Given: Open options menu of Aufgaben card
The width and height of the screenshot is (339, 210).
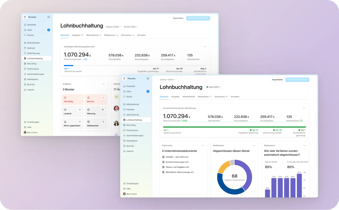Looking at the screenshot, I should coord(104,84).
